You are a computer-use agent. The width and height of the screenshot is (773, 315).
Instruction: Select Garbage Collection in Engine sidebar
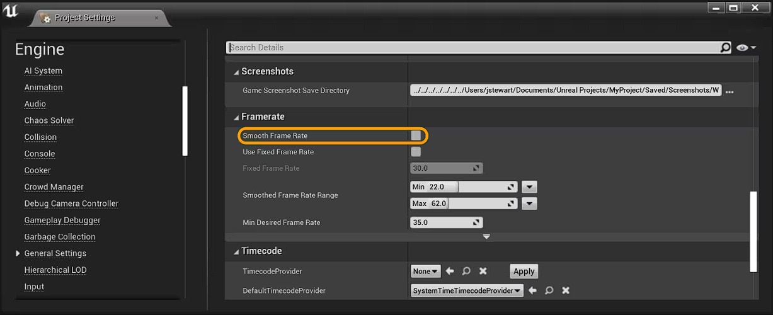pyautogui.click(x=60, y=237)
